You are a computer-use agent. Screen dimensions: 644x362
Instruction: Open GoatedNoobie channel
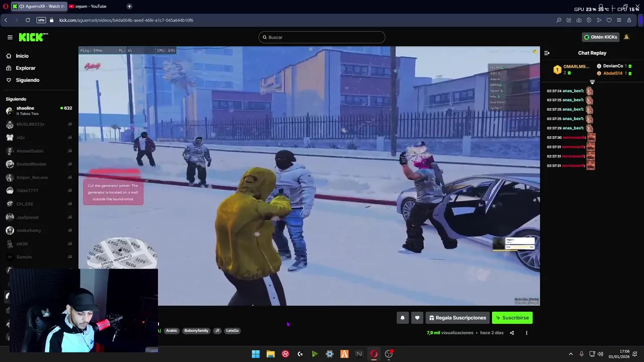point(39,164)
